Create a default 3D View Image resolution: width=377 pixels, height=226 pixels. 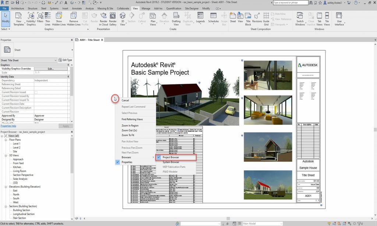coord(122,17)
